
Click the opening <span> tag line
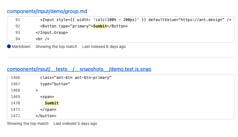pyautogui.click(x=47, y=97)
